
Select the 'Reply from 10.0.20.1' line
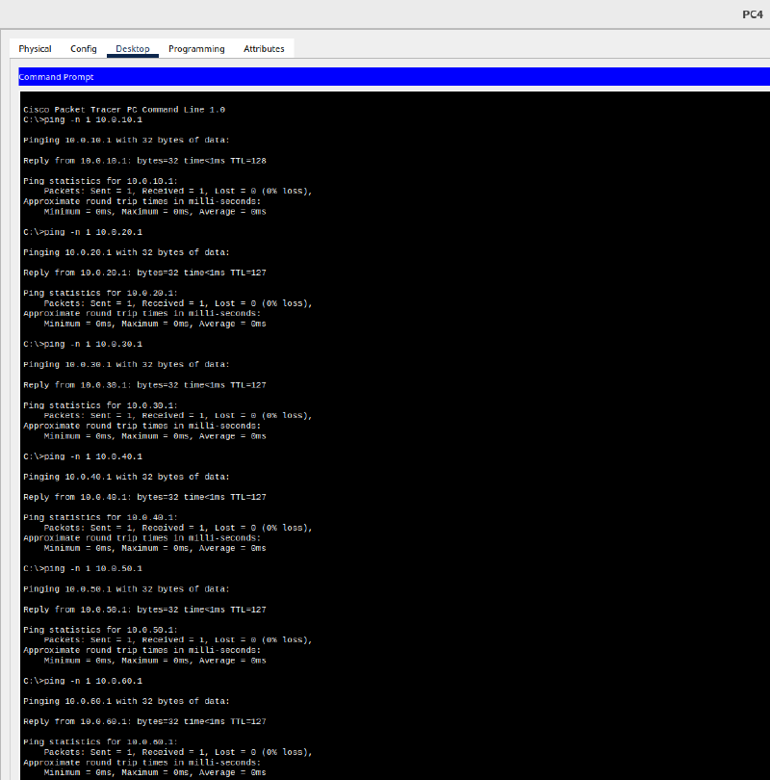tap(144, 273)
